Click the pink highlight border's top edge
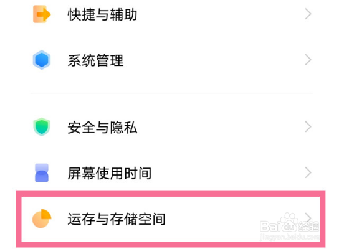 tap(170, 194)
